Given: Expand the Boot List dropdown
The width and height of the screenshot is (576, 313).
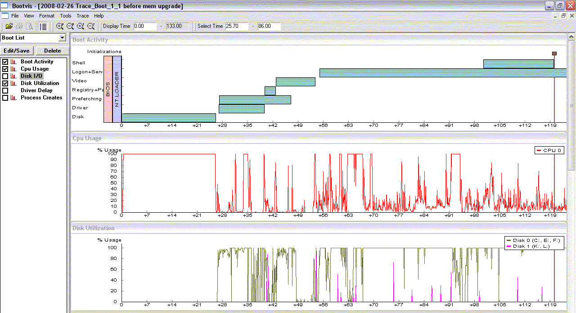Looking at the screenshot, I should point(62,38).
